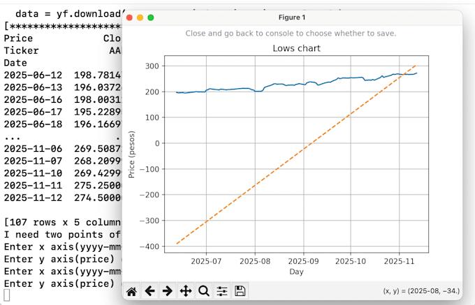
Task: Click the terminal input cursor block
Action: (x=7, y=295)
